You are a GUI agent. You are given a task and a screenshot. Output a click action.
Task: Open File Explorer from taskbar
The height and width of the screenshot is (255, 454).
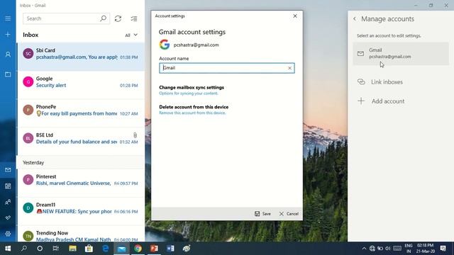[x=72, y=249]
